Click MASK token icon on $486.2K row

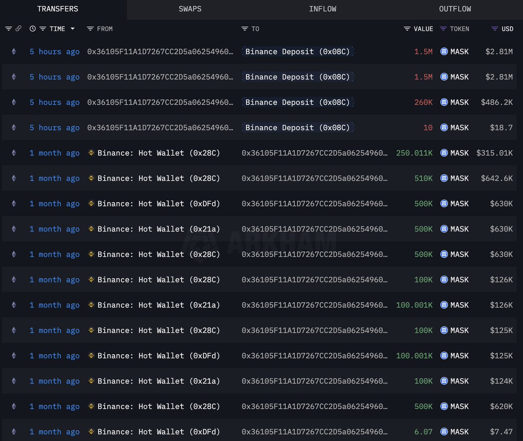(444, 102)
